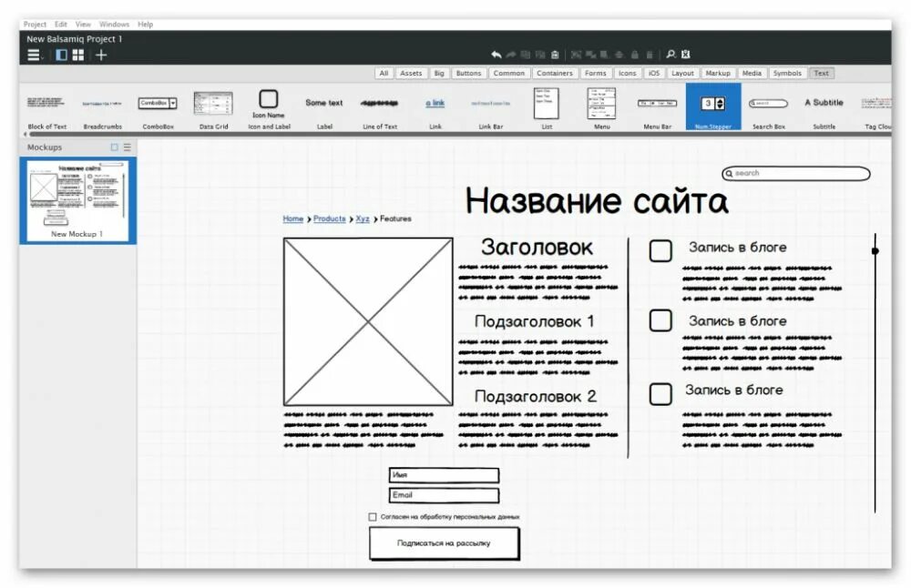
Task: Switch to Symbols category tab
Action: 787,73
